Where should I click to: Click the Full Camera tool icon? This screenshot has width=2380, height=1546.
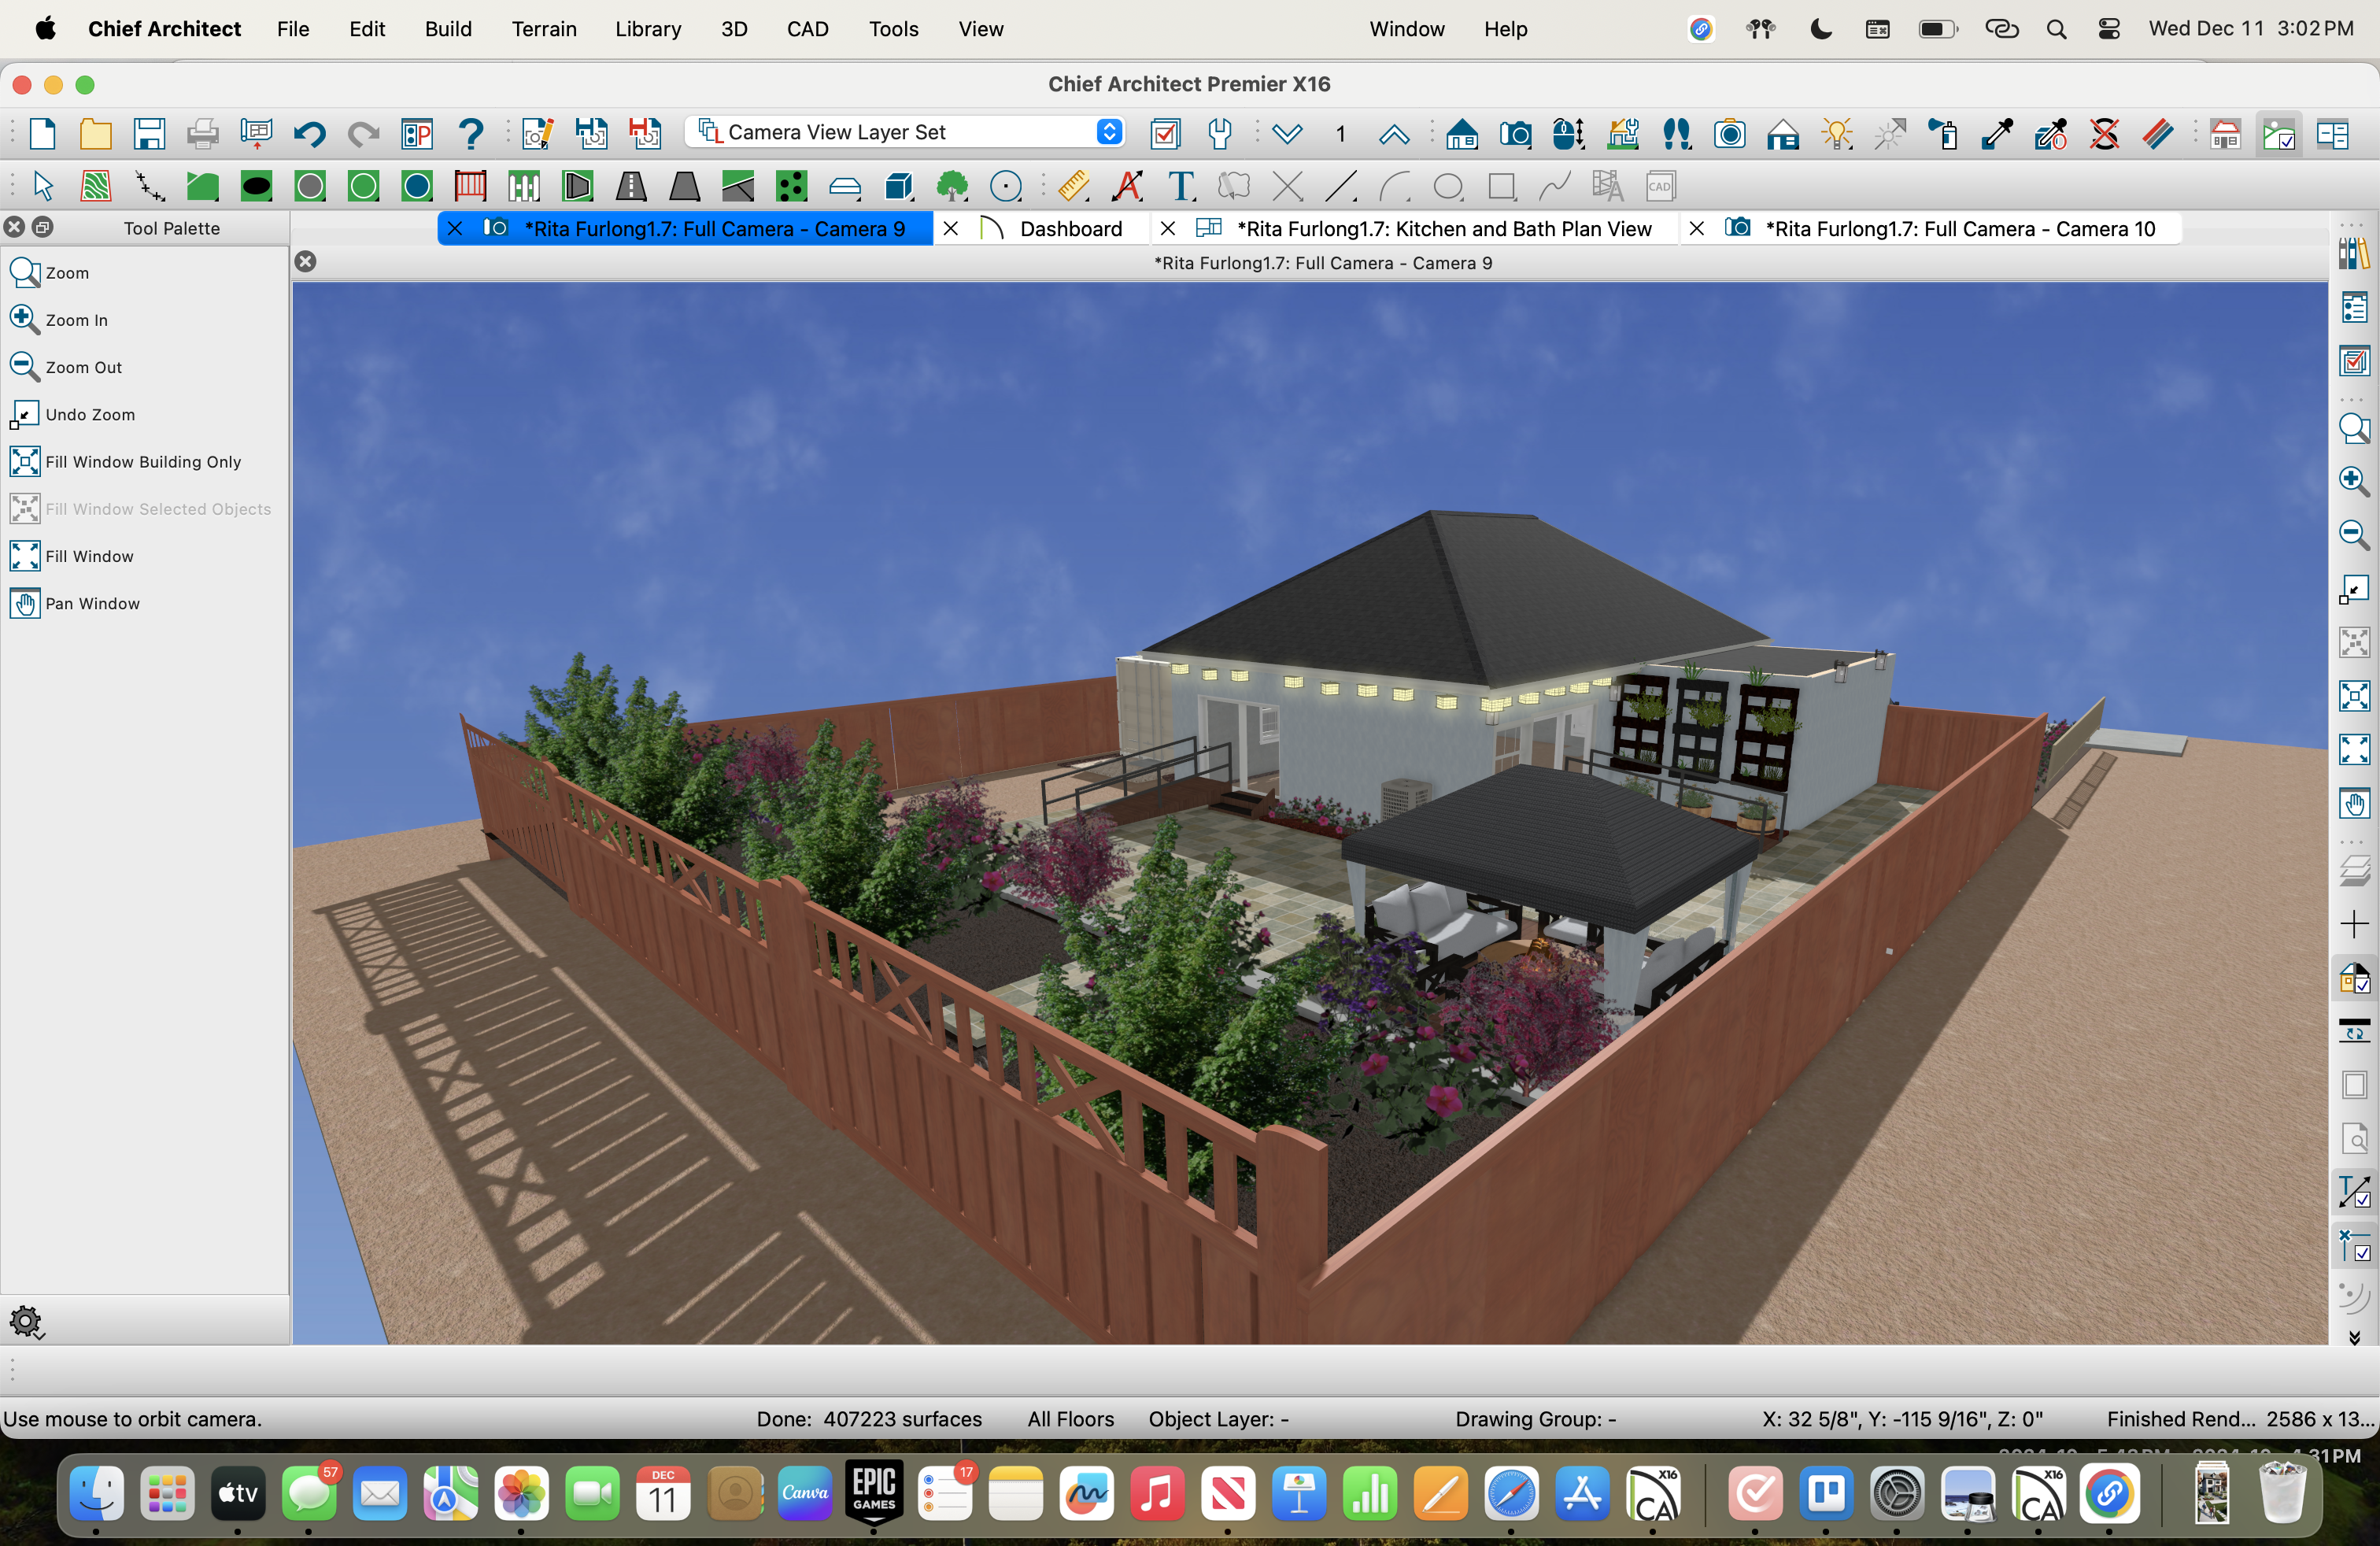pos(1515,133)
